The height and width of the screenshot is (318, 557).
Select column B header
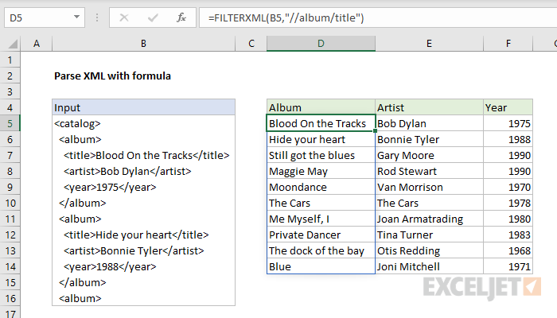click(x=143, y=44)
